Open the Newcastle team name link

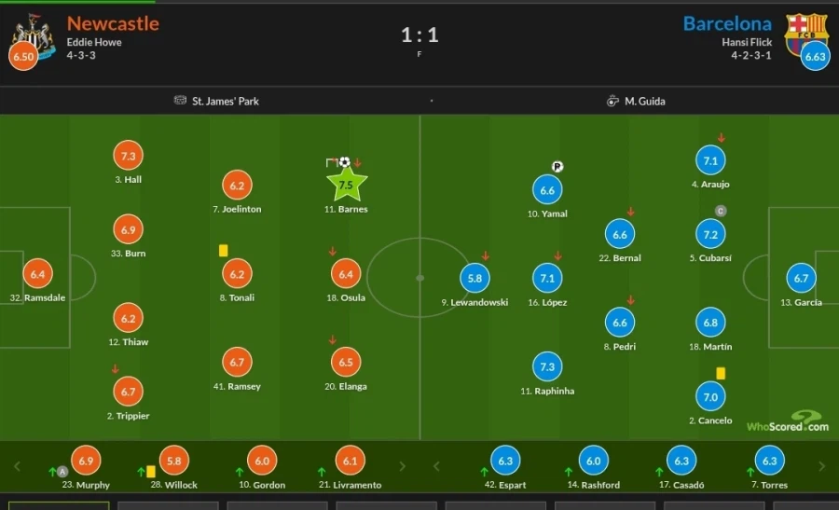click(x=113, y=23)
